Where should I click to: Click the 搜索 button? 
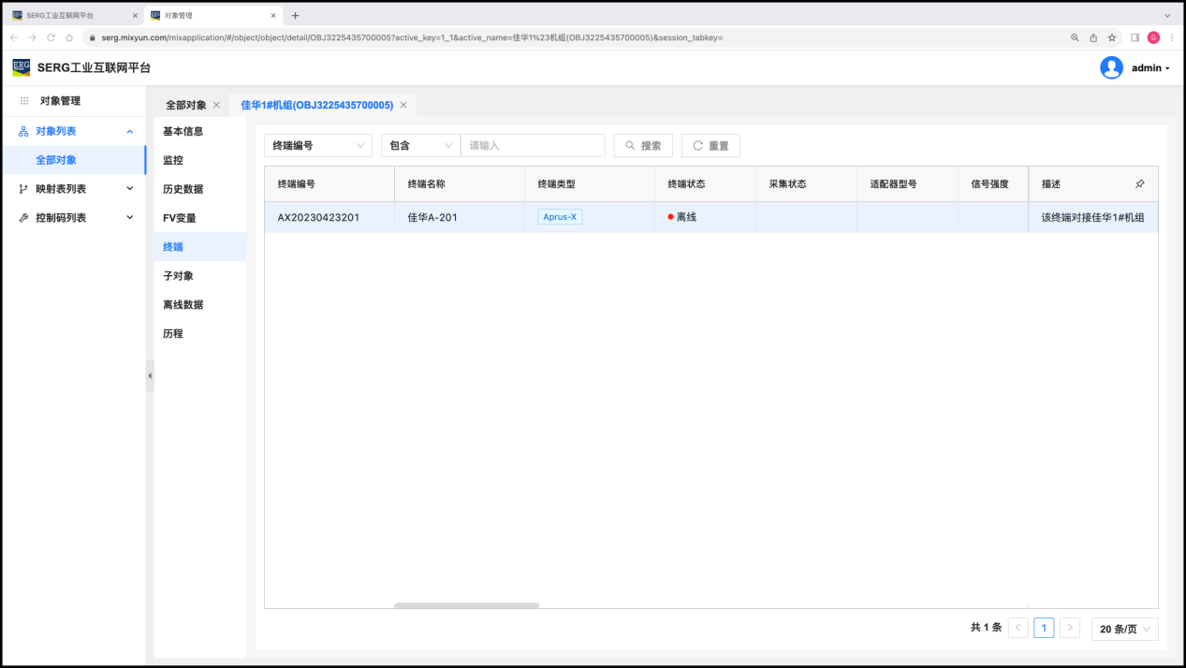pos(643,146)
